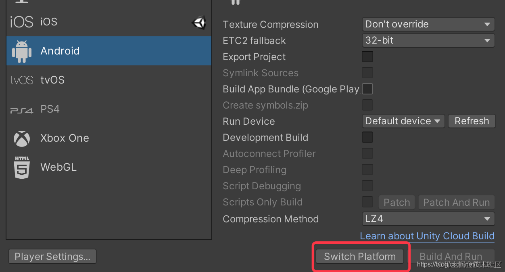Expand the Compression Method dropdown
Image resolution: width=505 pixels, height=272 pixels.
point(428,219)
